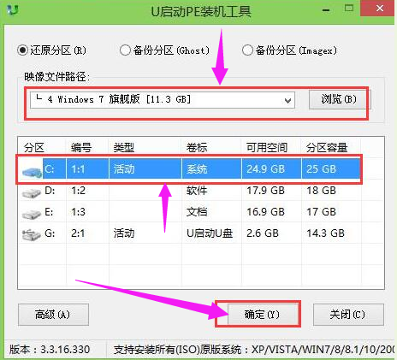Maximize the U启动PE装机工具 window
The height and width of the screenshot is (360, 397).
point(349,8)
